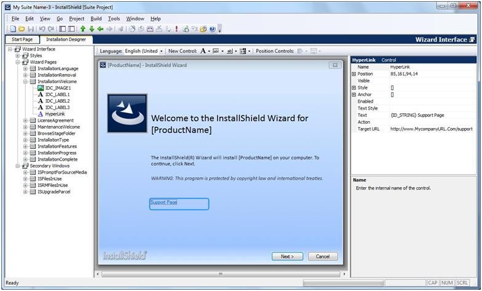Click the Cancel button in wizard preview
The image size is (482, 291).
click(x=323, y=256)
